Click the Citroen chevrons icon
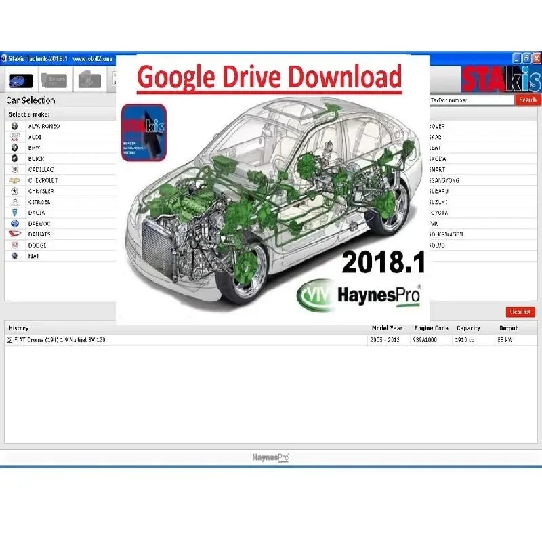This screenshot has height=542, width=542. tap(14, 202)
